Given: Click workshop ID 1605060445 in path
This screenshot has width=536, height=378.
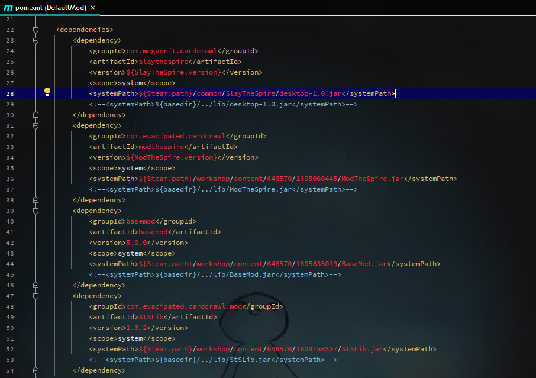Looking at the screenshot, I should coord(317,179).
